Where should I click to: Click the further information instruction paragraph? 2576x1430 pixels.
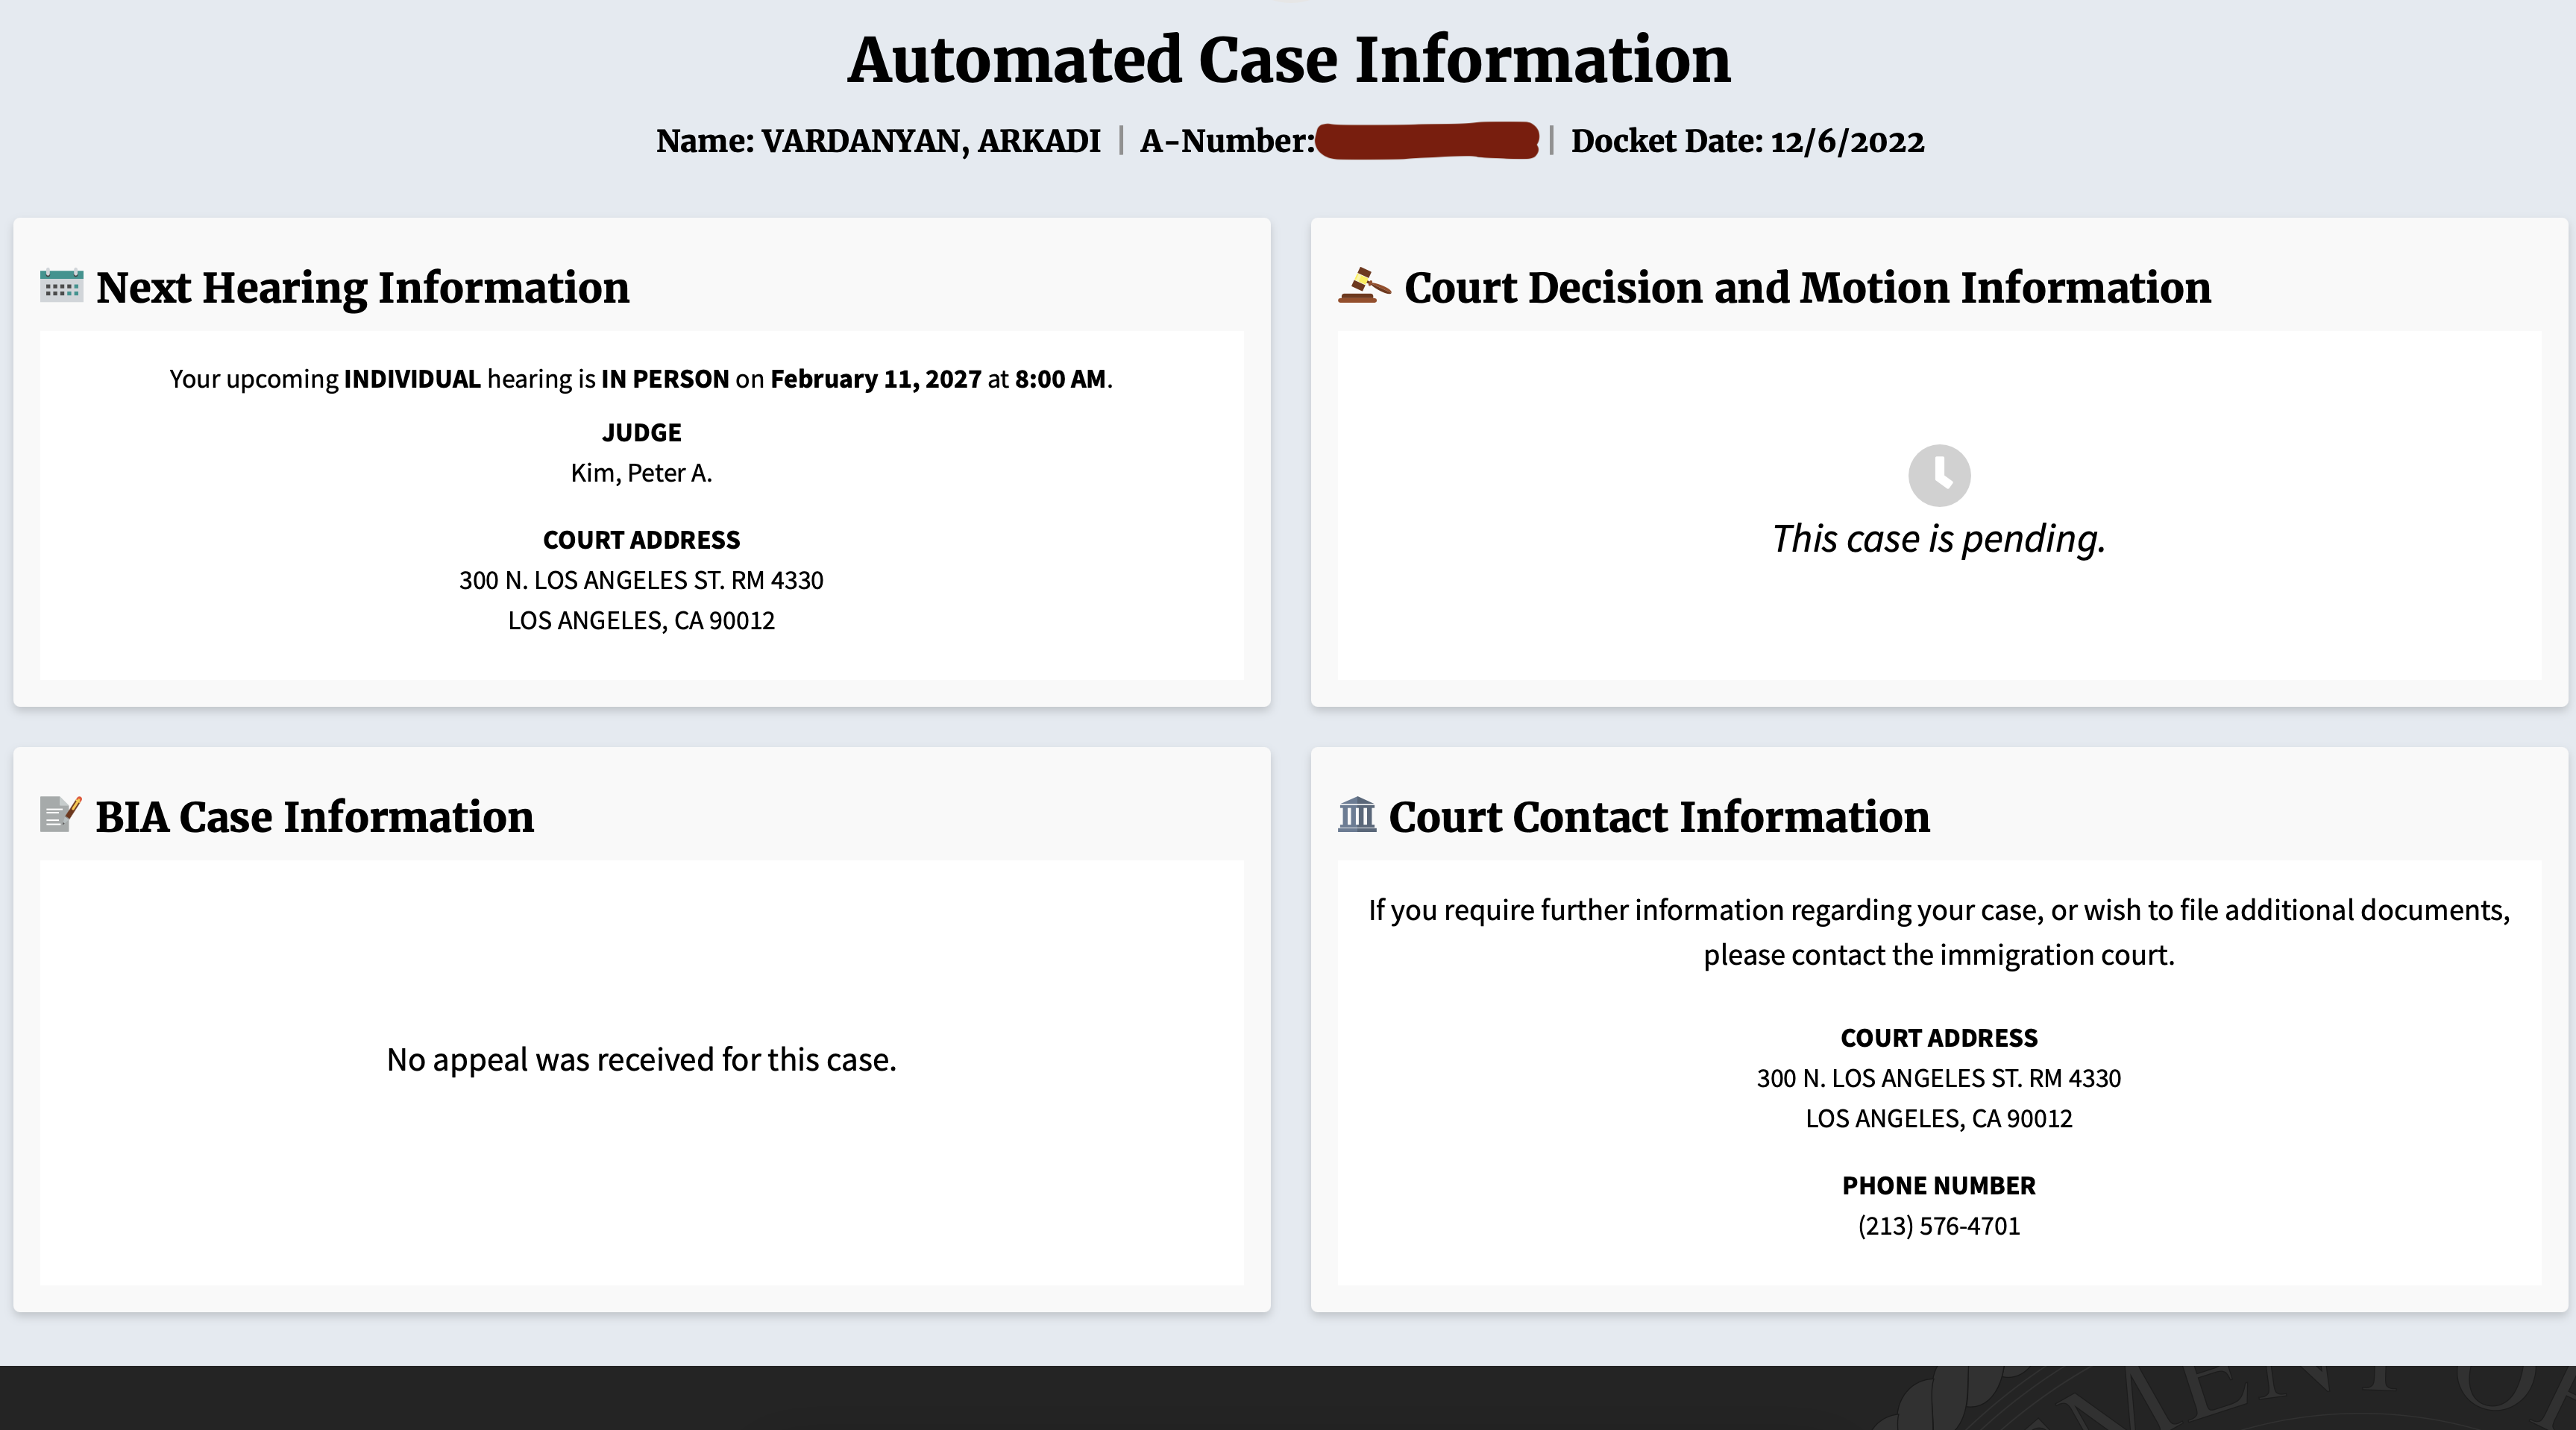[x=1939, y=932]
